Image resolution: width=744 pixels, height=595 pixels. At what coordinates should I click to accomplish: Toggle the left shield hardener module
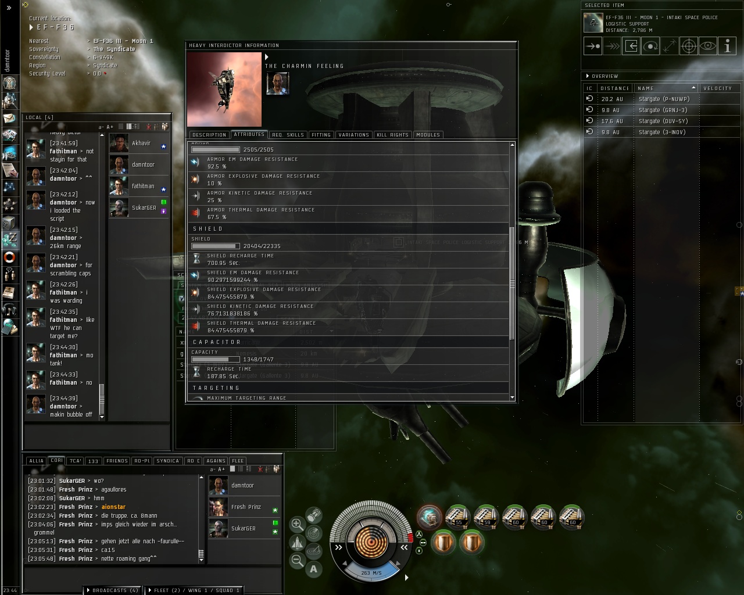(443, 543)
